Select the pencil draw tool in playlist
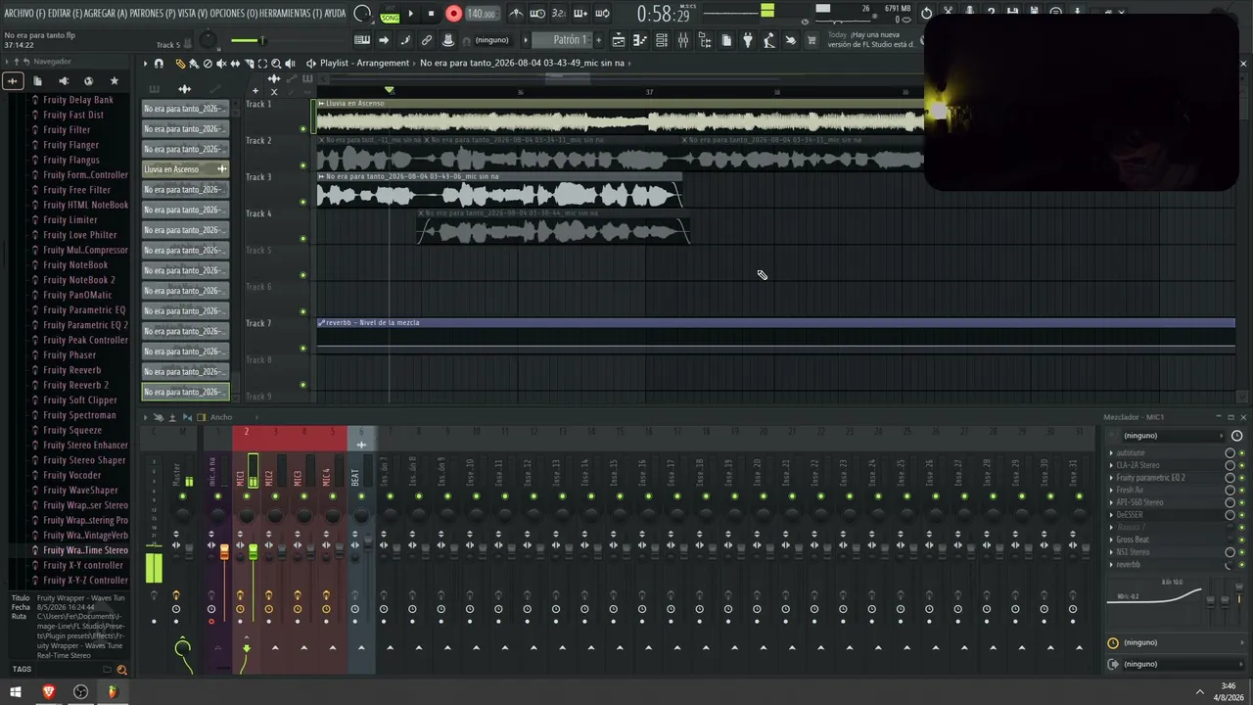 [180, 64]
